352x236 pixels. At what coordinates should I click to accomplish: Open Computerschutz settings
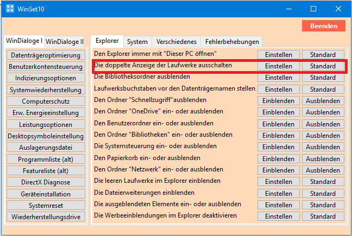(x=46, y=101)
